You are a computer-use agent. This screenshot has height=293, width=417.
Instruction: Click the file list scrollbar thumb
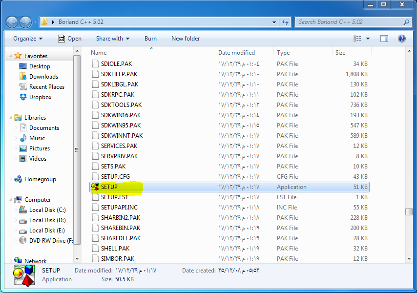click(409, 212)
